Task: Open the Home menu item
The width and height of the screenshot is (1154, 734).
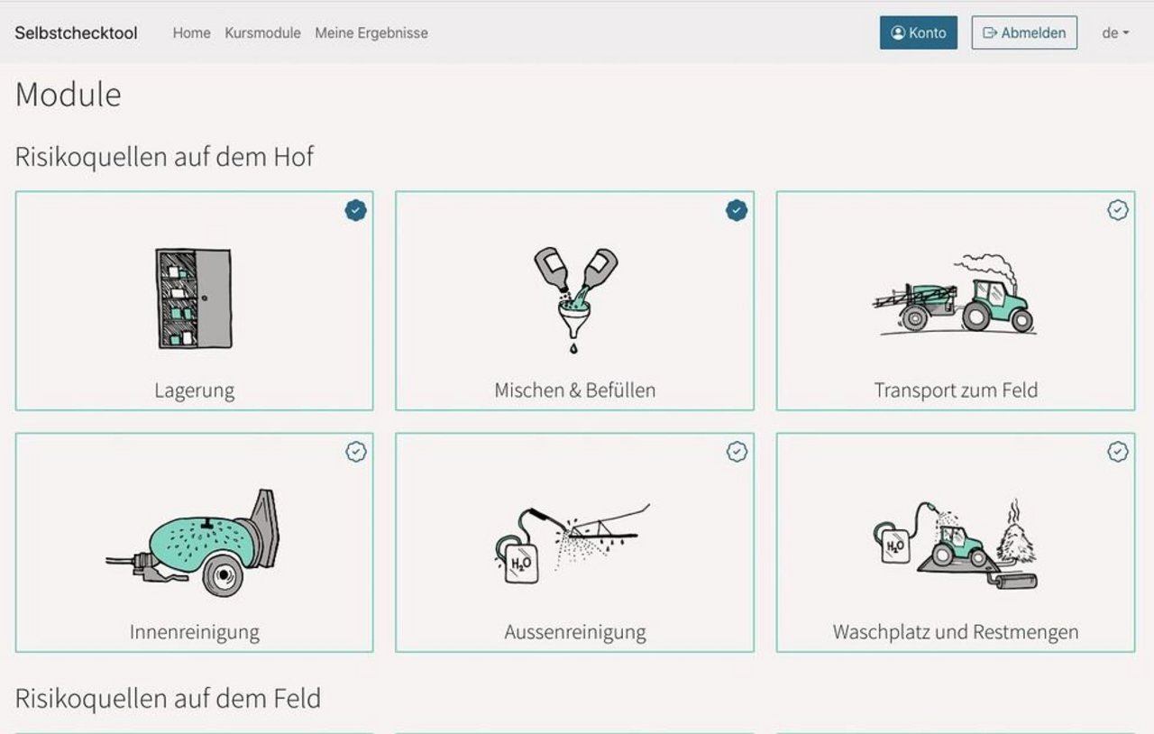Action: pyautogui.click(x=191, y=32)
